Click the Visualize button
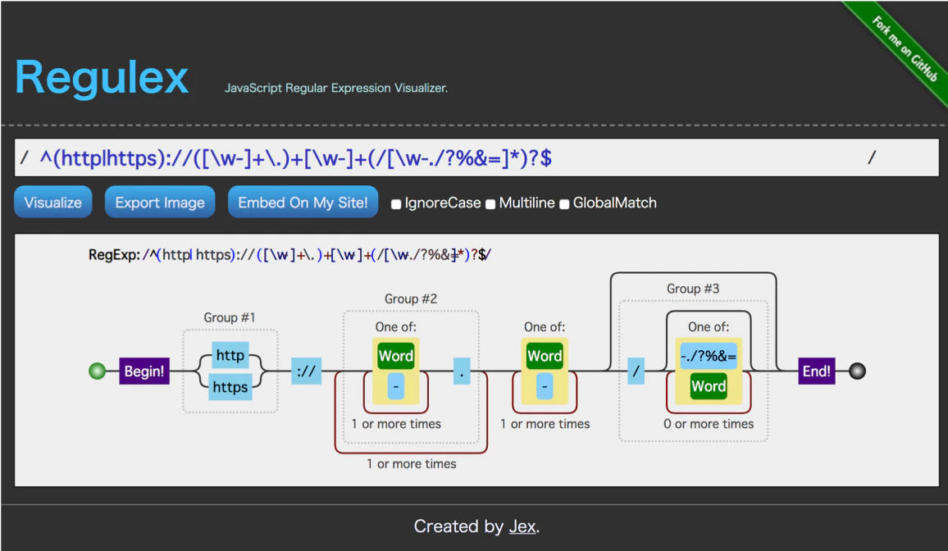 (53, 202)
